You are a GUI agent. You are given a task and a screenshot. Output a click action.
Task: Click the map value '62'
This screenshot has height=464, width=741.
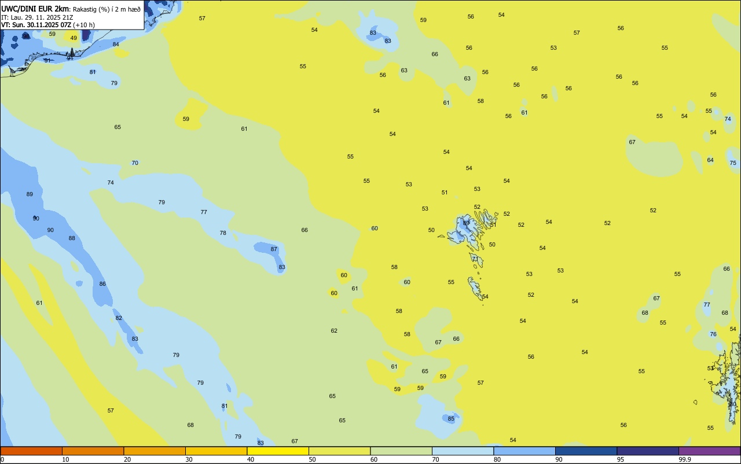[x=334, y=331]
